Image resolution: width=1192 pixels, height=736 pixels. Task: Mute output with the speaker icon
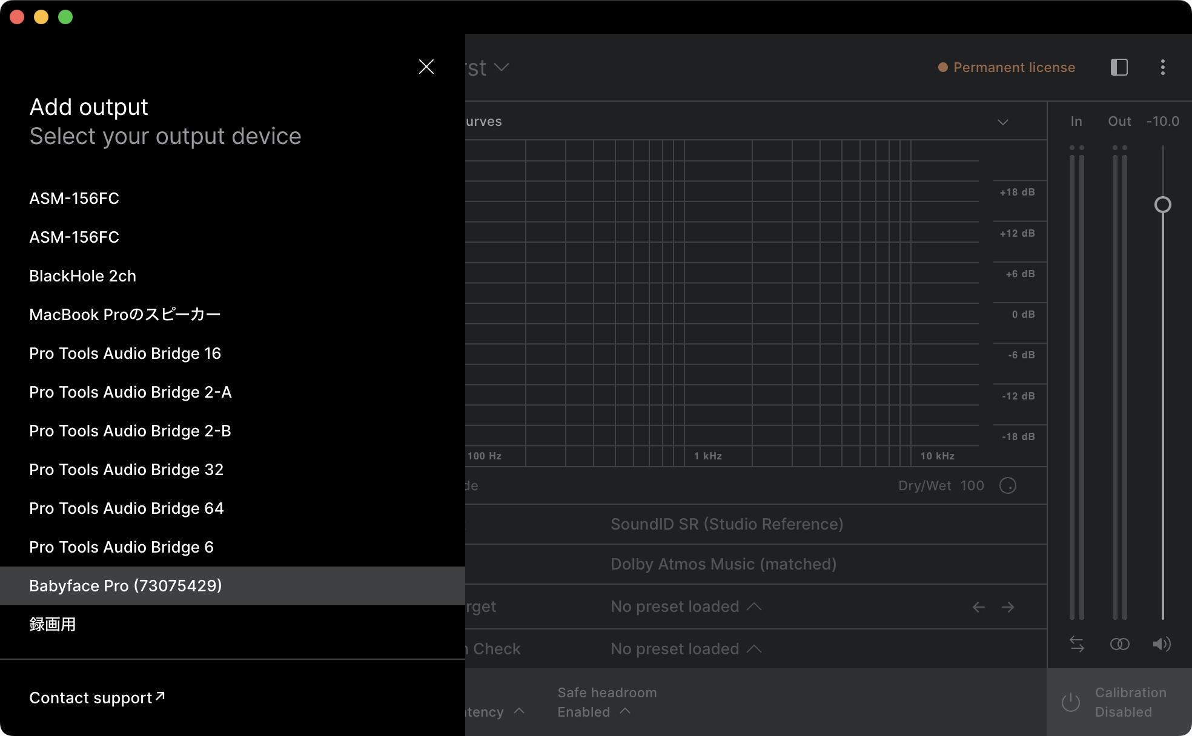click(x=1161, y=644)
